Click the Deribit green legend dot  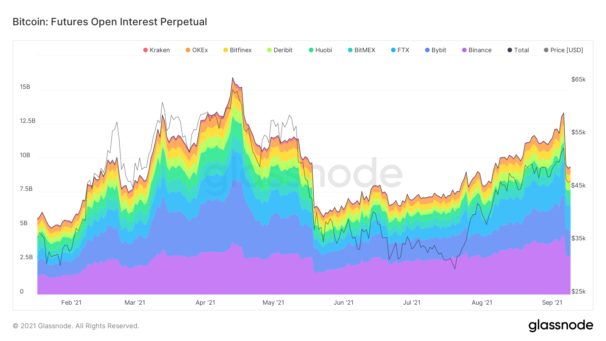coord(269,50)
